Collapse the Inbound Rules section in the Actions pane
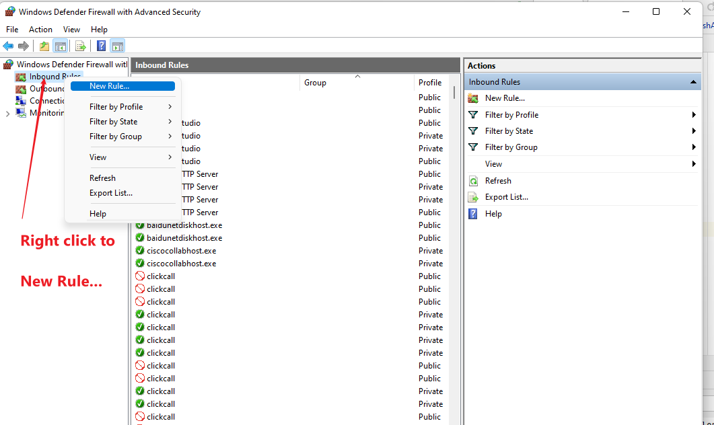This screenshot has width=714, height=425. pos(693,82)
